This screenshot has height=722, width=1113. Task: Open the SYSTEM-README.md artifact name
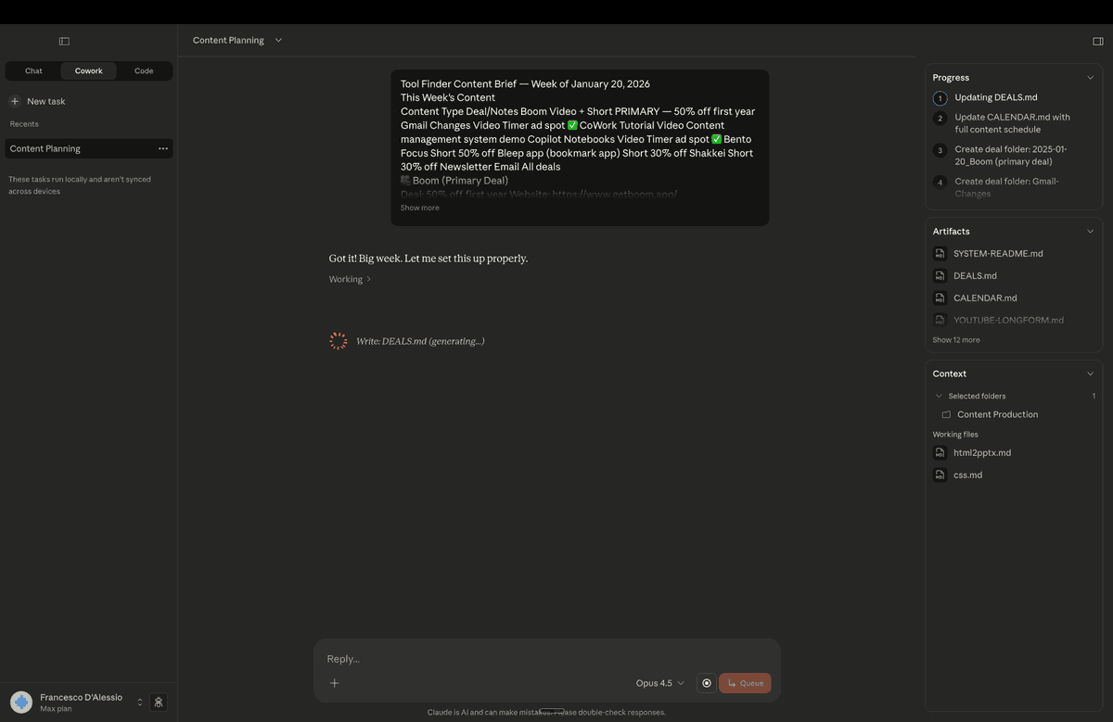point(998,253)
